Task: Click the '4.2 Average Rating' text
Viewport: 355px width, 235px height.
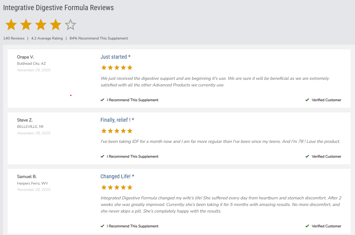Action: tap(47, 38)
